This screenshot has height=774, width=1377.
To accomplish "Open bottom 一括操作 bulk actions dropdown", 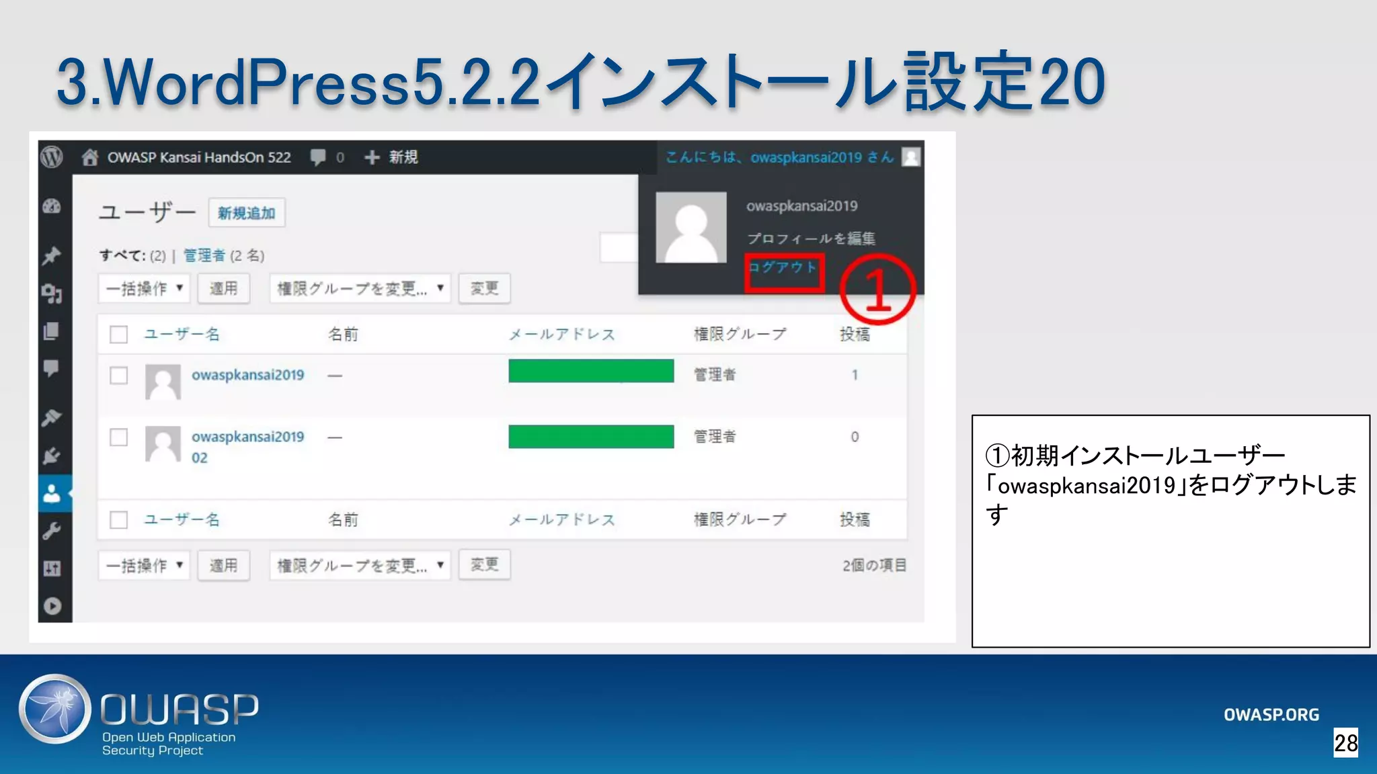I will pyautogui.click(x=144, y=565).
